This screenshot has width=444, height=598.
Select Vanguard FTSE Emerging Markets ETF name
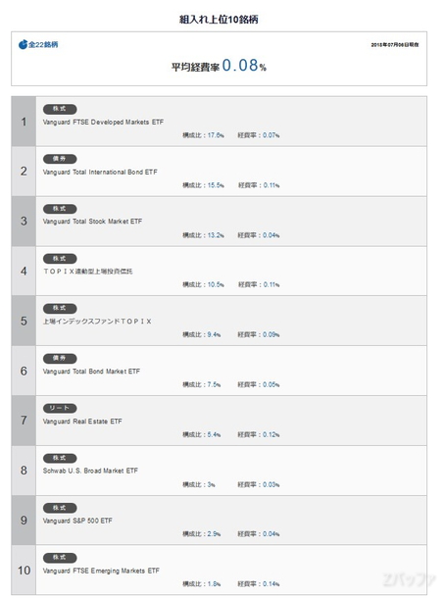coord(101,571)
